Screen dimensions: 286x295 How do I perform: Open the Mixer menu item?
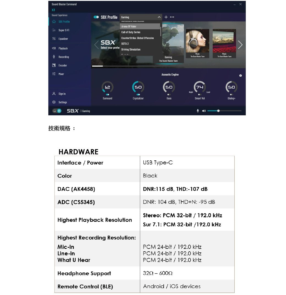61,74
